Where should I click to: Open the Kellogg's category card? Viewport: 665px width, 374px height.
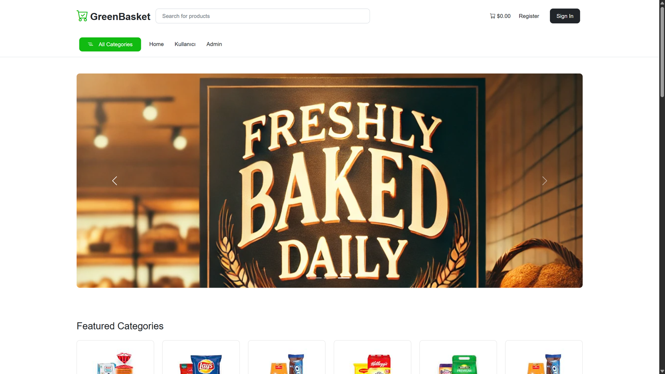(372, 357)
